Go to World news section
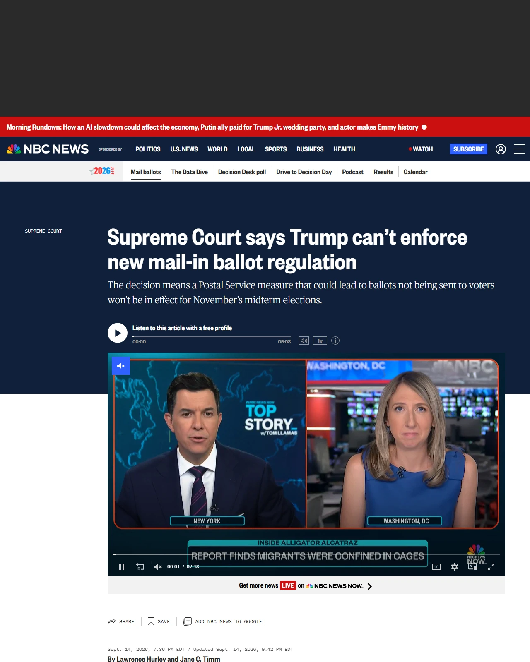Screen dimensions: 530x662 (x=217, y=149)
